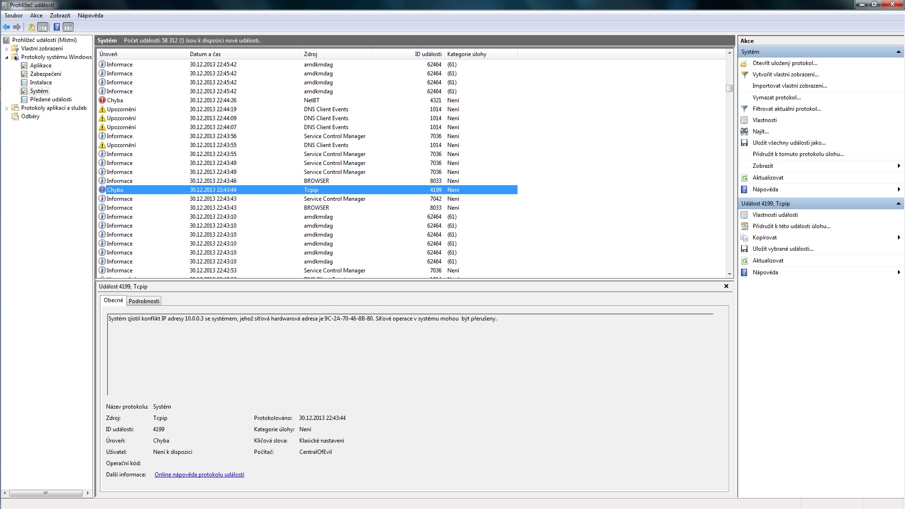Viewport: 905px width, 509px height.
Task: Click the Up one level folder icon
Action: pyautogui.click(x=32, y=27)
